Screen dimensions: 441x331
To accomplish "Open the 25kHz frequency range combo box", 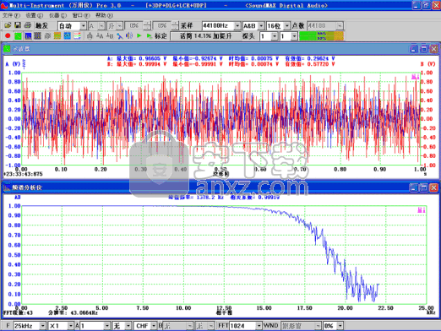I will (x=30, y=326).
